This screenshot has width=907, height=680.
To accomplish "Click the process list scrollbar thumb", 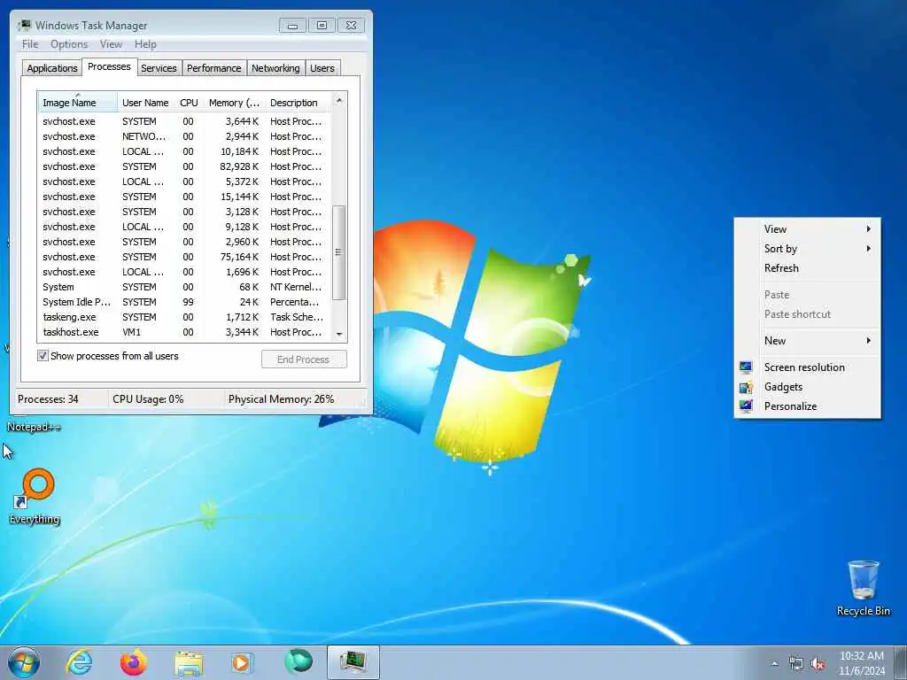I will click(x=339, y=252).
